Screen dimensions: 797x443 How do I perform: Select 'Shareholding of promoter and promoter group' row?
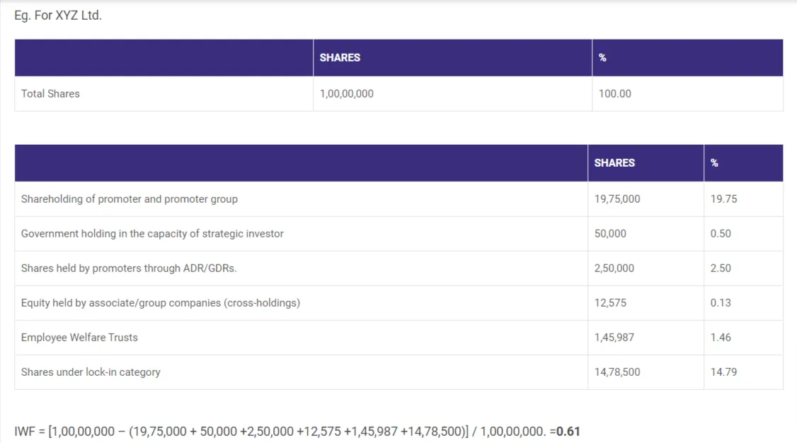click(130, 199)
